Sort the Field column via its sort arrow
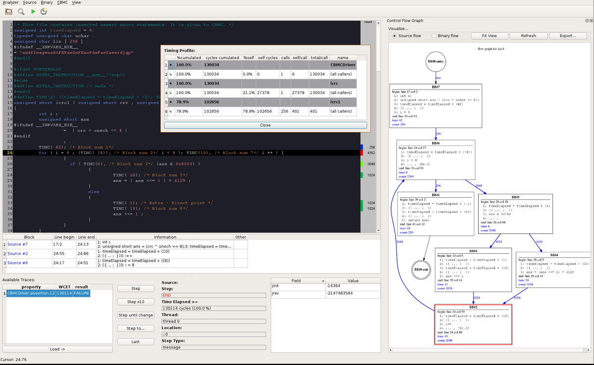The image size is (594, 365). 323,280
